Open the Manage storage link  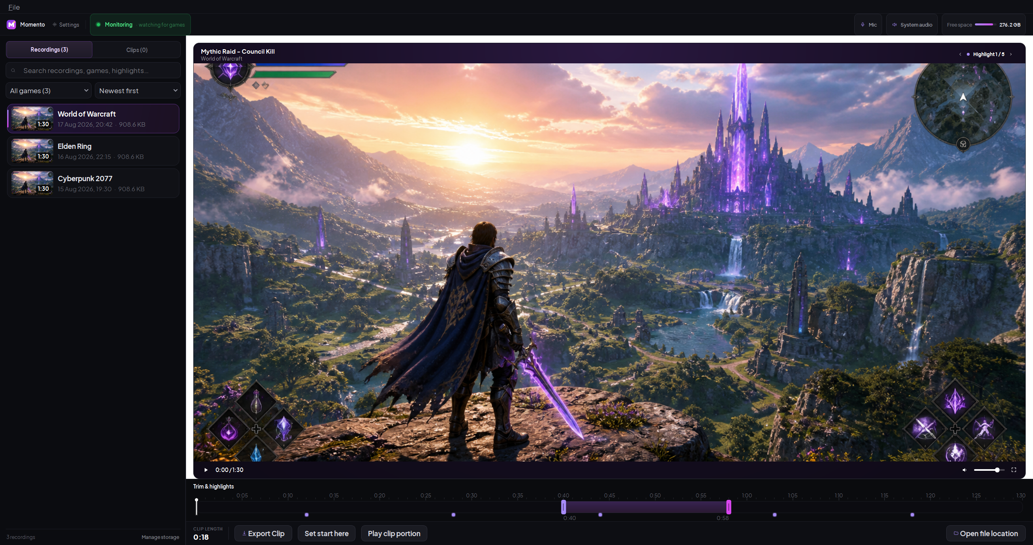click(x=160, y=537)
